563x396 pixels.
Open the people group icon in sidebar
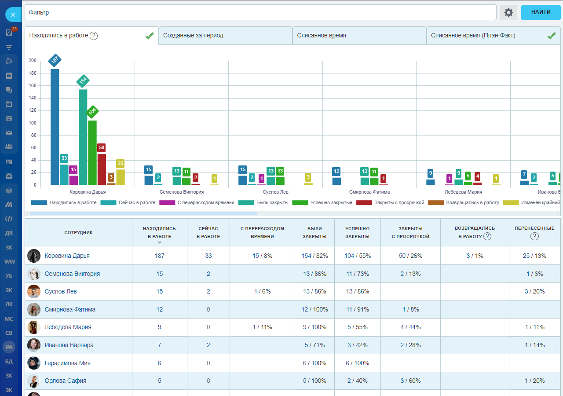click(x=9, y=147)
